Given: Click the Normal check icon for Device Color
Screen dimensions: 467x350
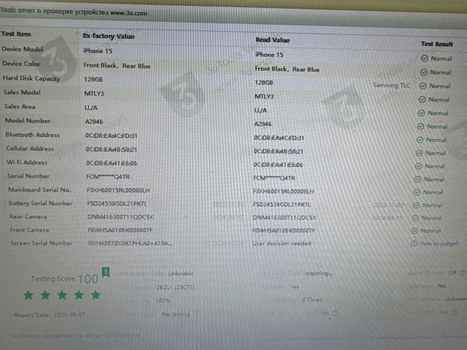Looking at the screenshot, I should [423, 72].
